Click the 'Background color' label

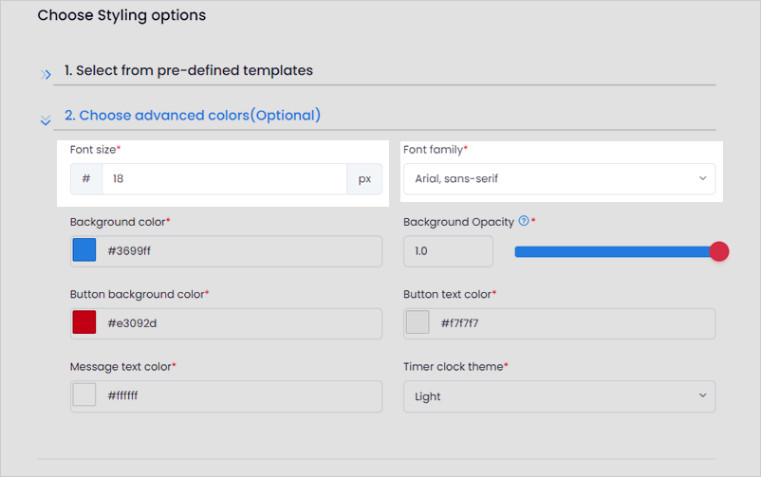(x=120, y=222)
